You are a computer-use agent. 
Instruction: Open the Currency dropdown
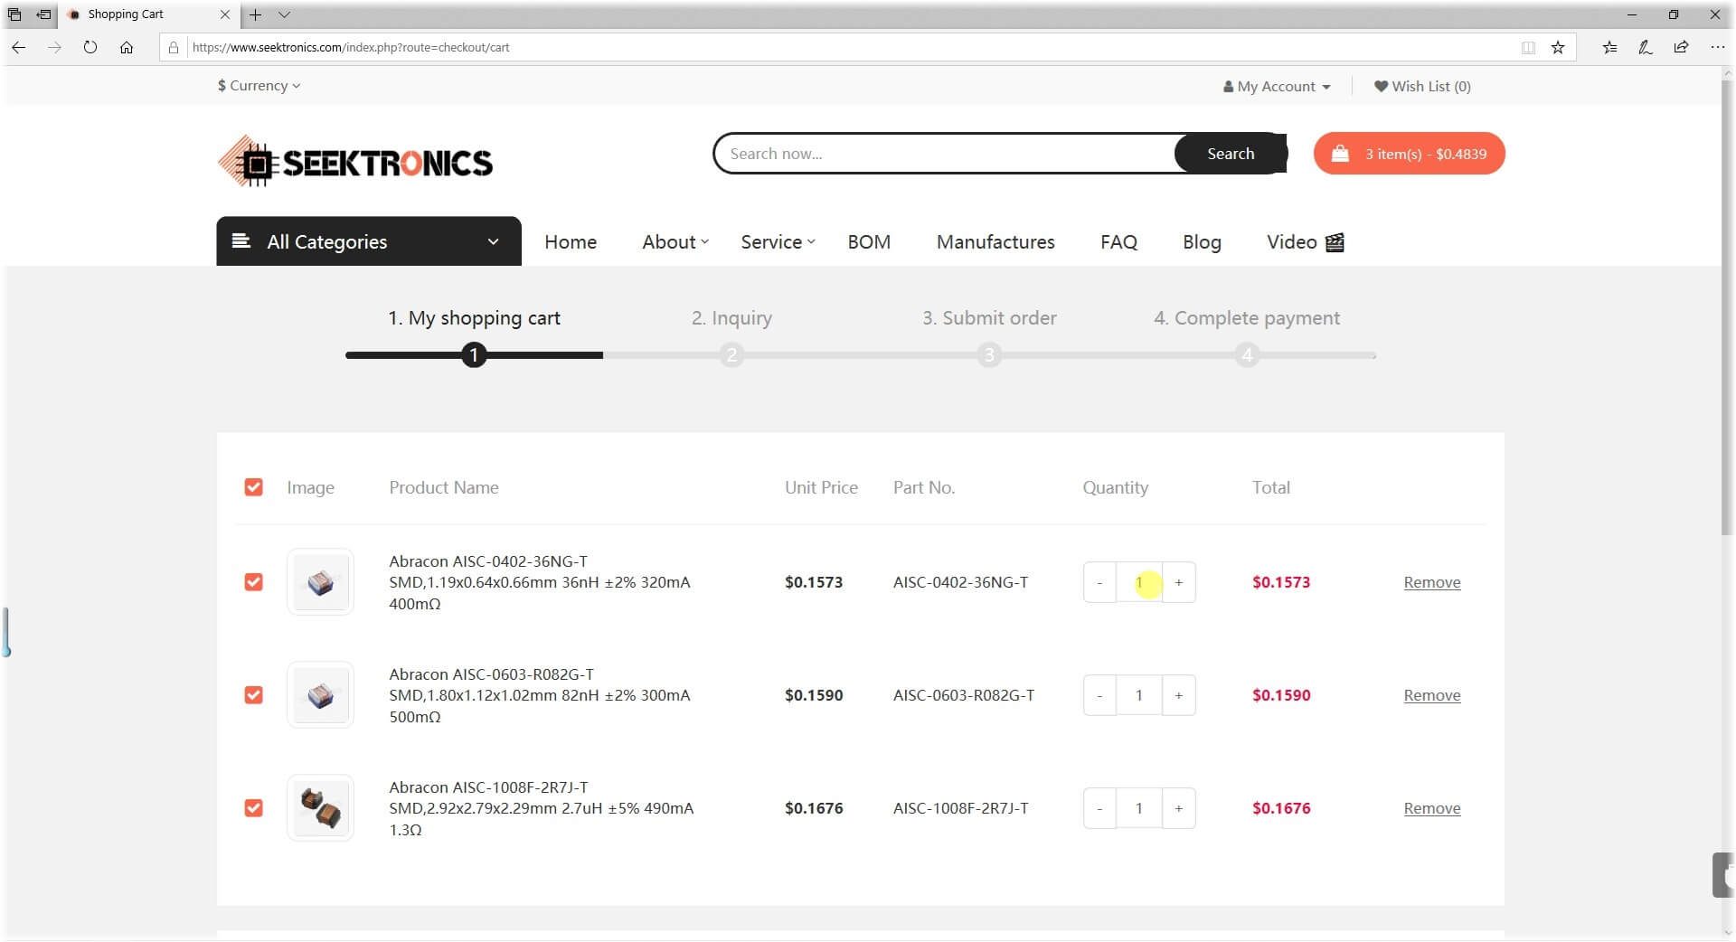[259, 85]
